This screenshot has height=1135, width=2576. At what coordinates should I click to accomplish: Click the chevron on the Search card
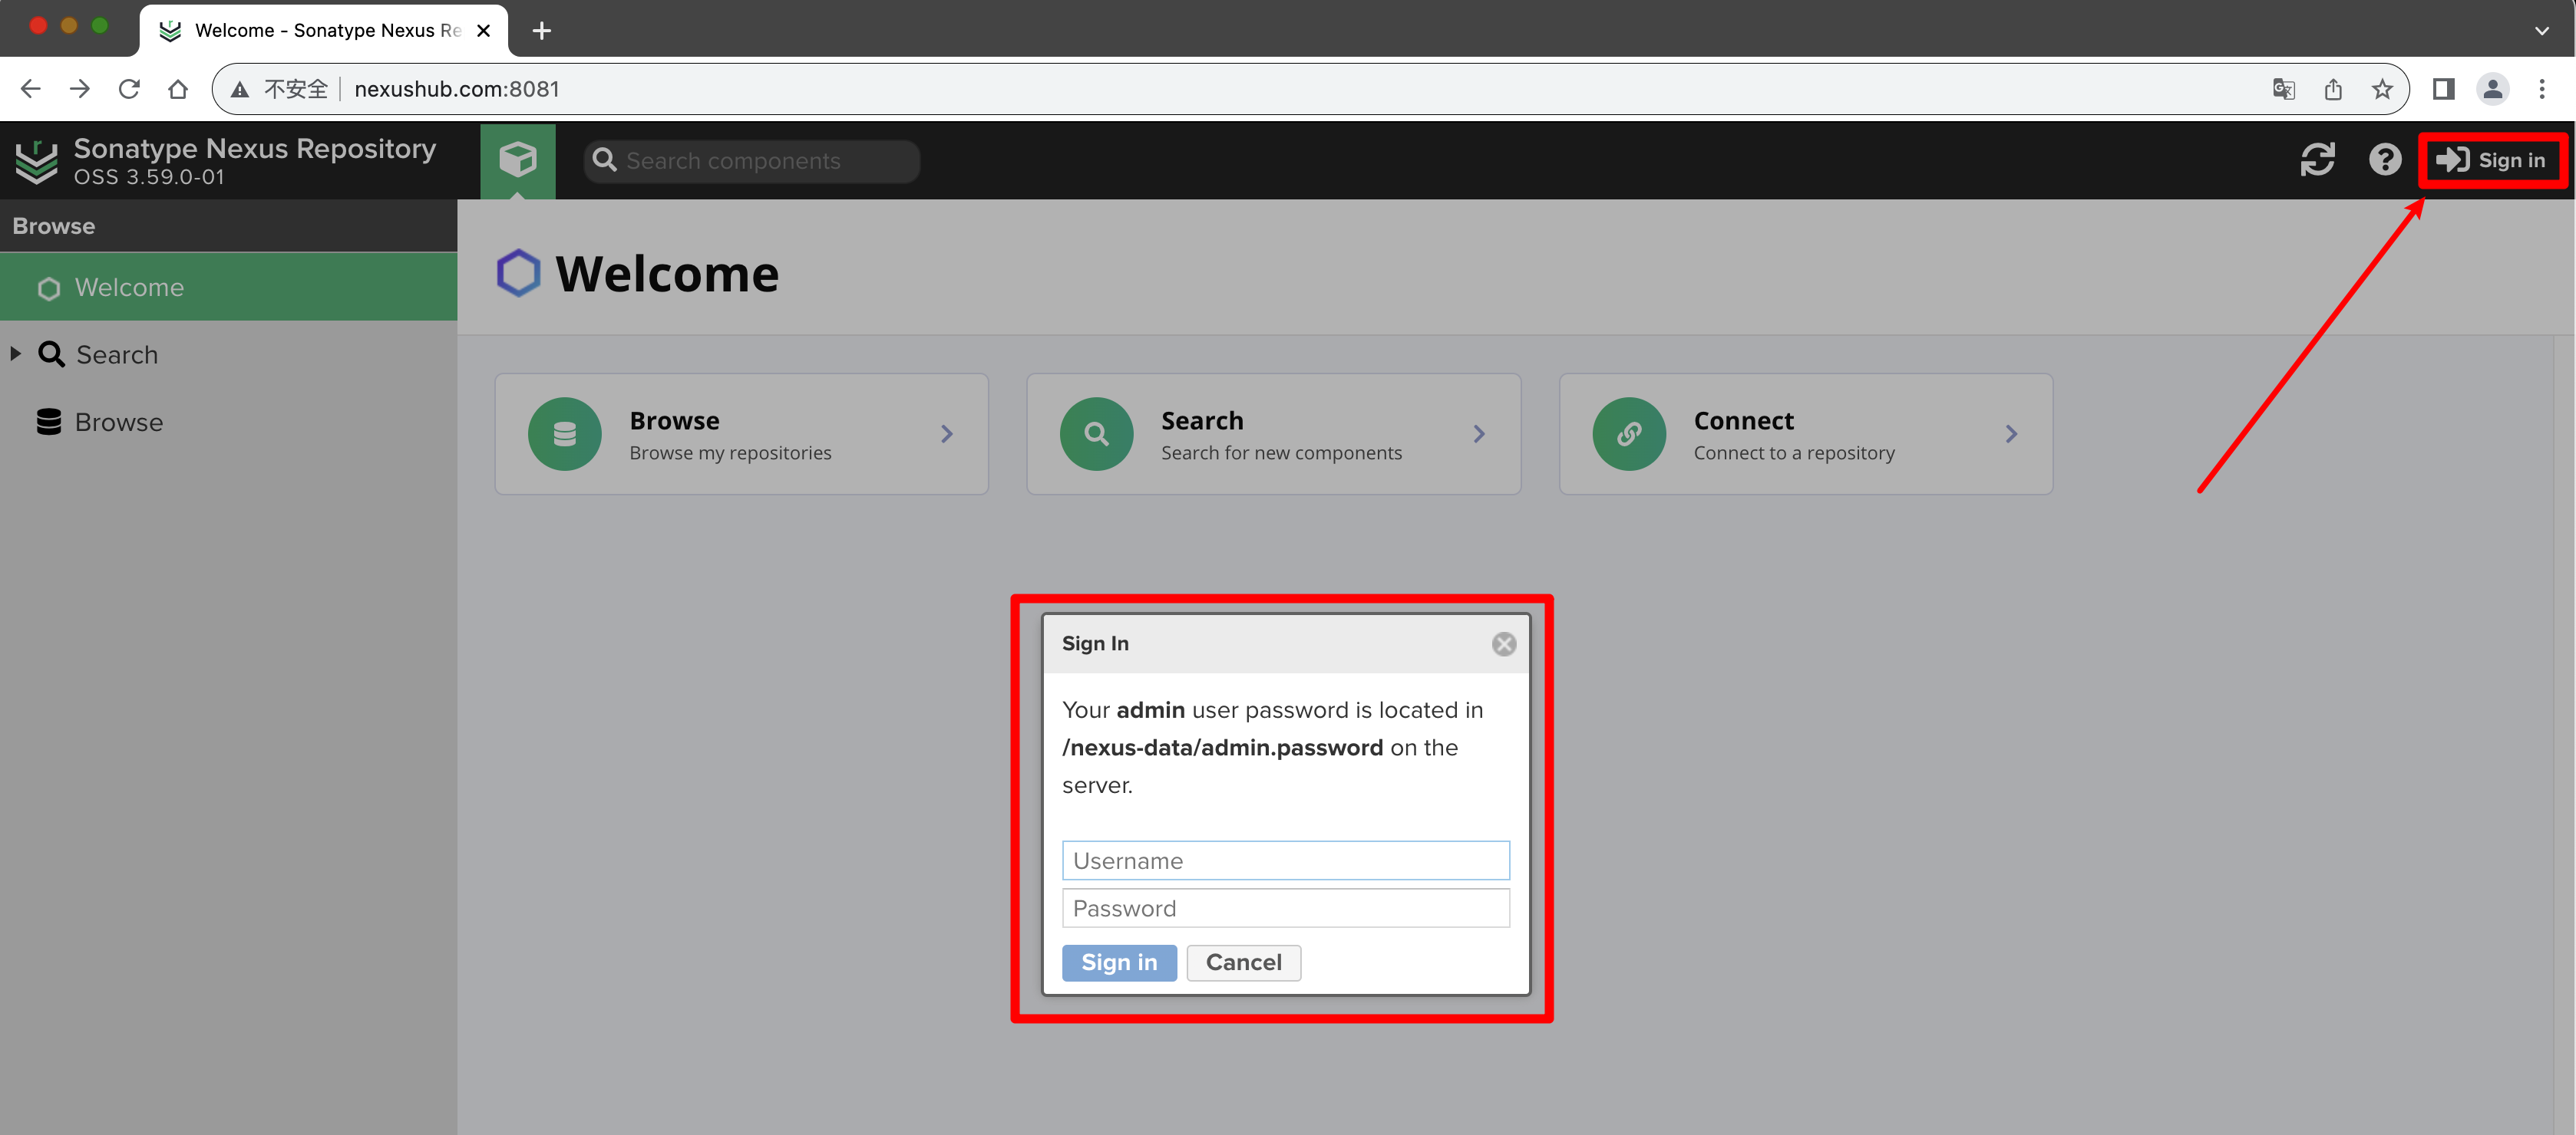tap(1478, 433)
